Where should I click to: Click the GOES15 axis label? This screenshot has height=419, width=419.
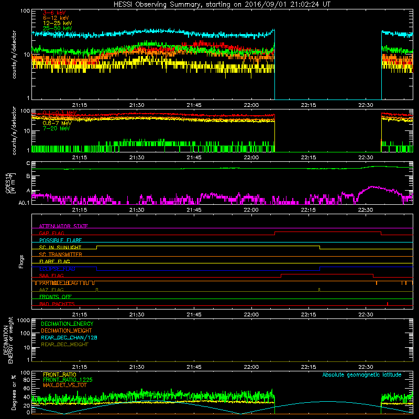[8, 183]
